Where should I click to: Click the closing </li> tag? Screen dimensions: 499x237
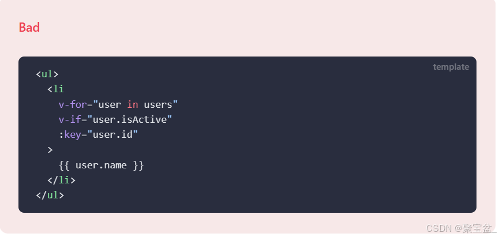pyautogui.click(x=61, y=180)
